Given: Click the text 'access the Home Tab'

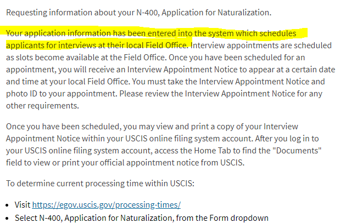Looking at the screenshot, I should [193, 151].
